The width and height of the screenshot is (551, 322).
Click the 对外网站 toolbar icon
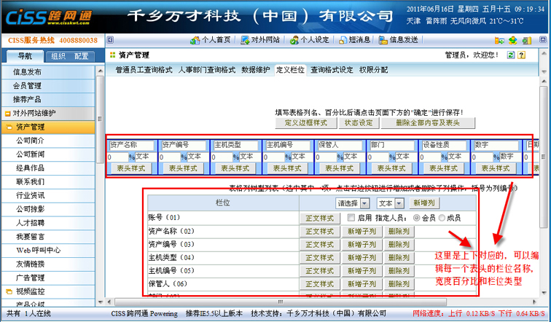pyautogui.click(x=246, y=40)
